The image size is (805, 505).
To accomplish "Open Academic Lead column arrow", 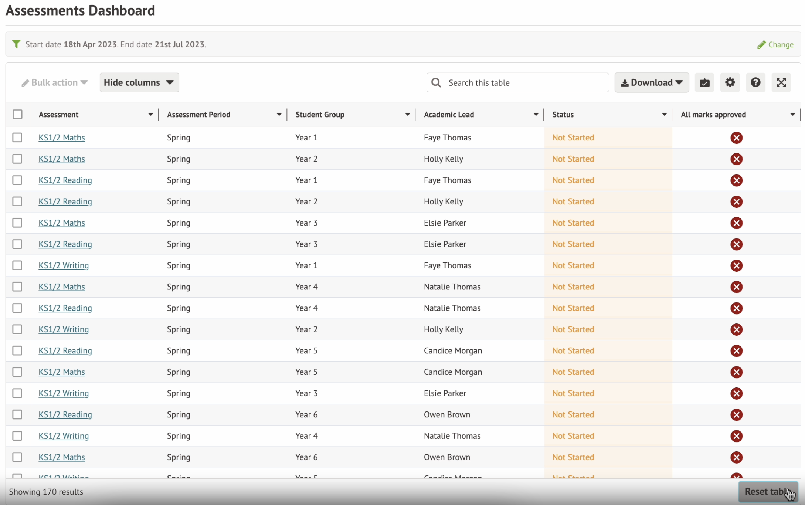I will pos(536,115).
